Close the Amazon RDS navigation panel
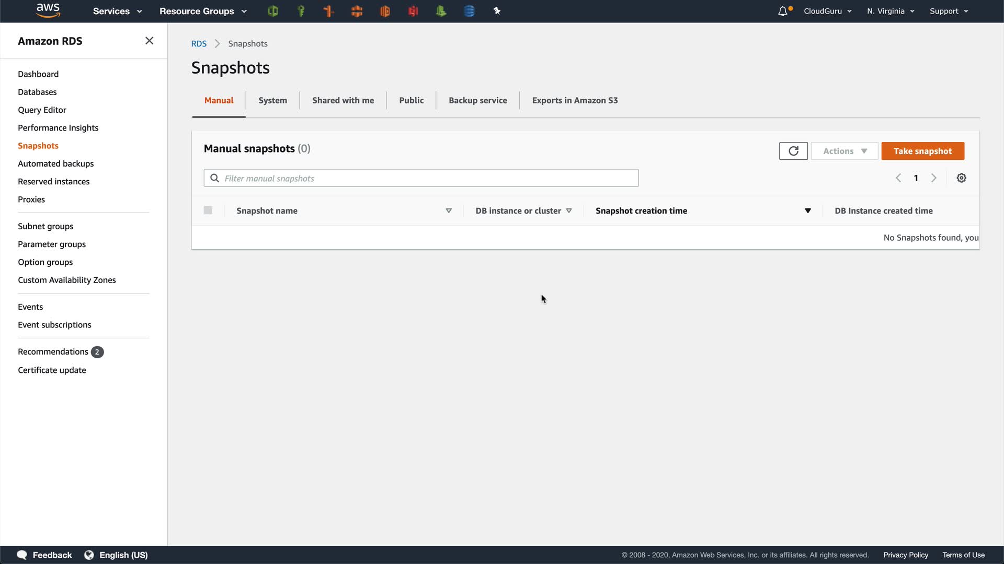 149,41
